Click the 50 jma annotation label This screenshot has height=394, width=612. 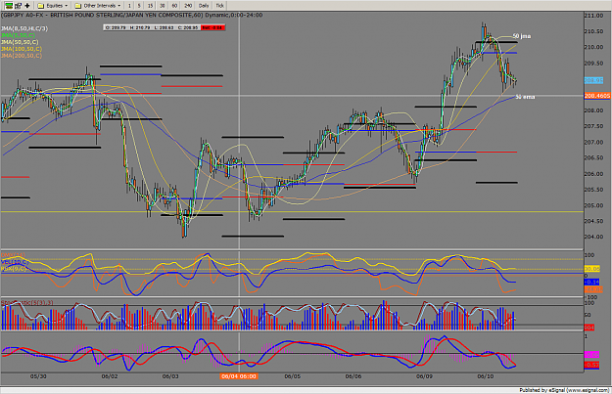click(522, 36)
